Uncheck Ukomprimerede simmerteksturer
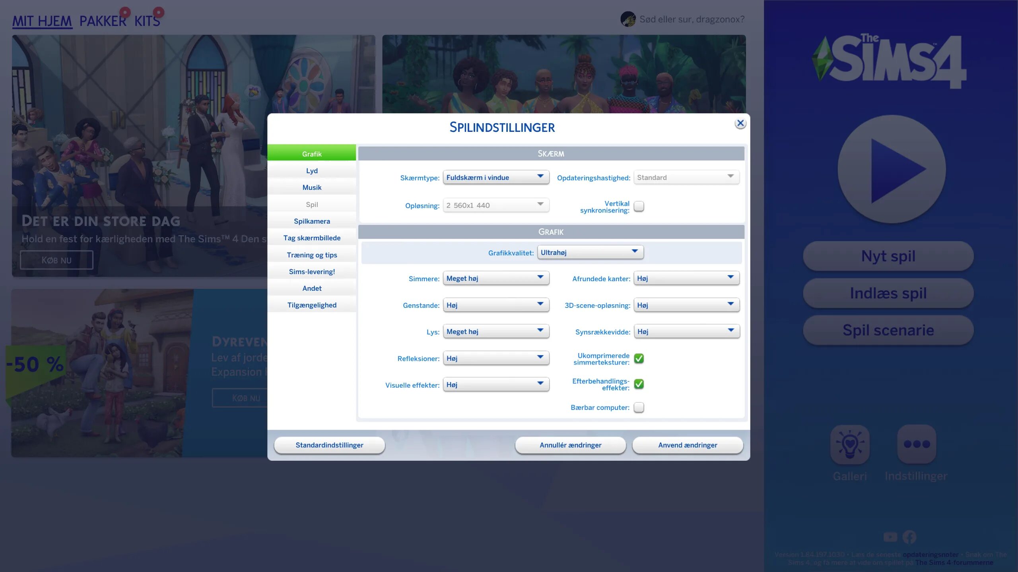The height and width of the screenshot is (572, 1018). tap(639, 358)
